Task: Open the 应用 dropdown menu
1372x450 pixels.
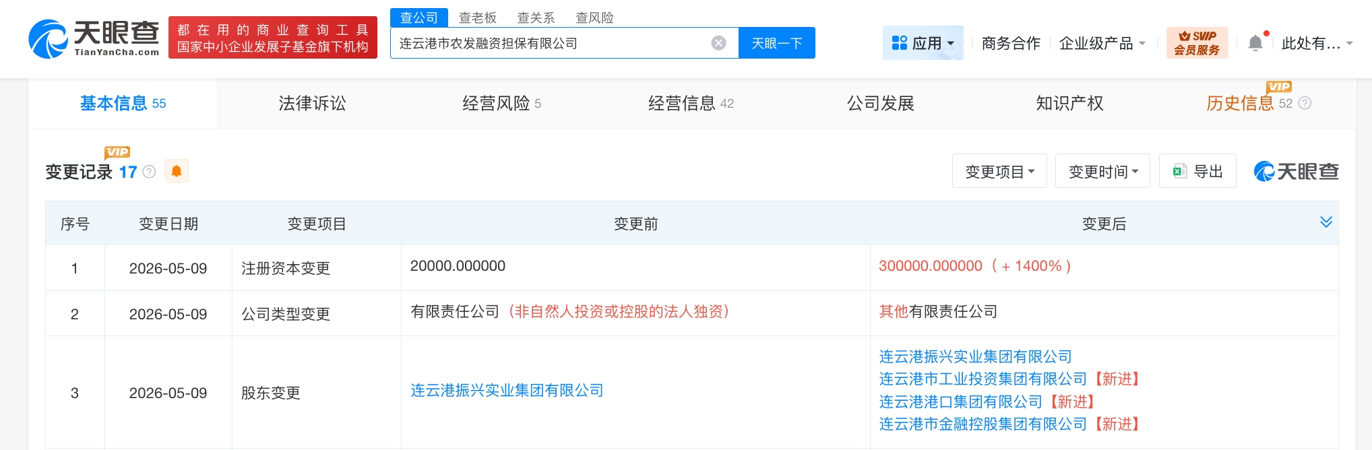Action: point(923,43)
